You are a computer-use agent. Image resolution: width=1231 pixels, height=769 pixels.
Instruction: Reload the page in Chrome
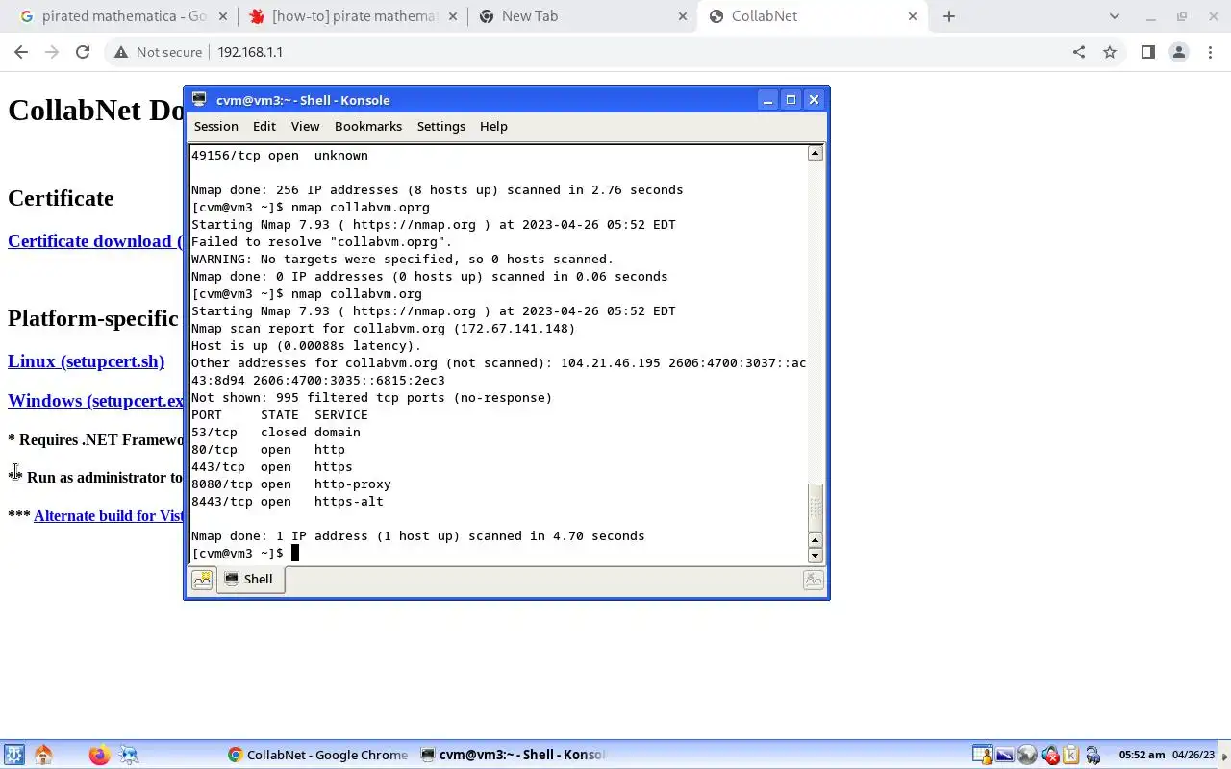83,52
